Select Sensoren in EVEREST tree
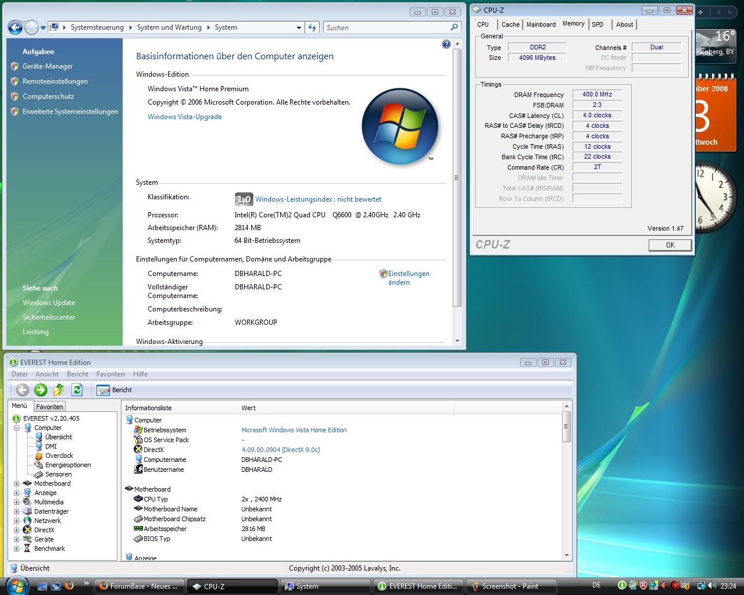Screen dimensions: 744x595 (58, 474)
